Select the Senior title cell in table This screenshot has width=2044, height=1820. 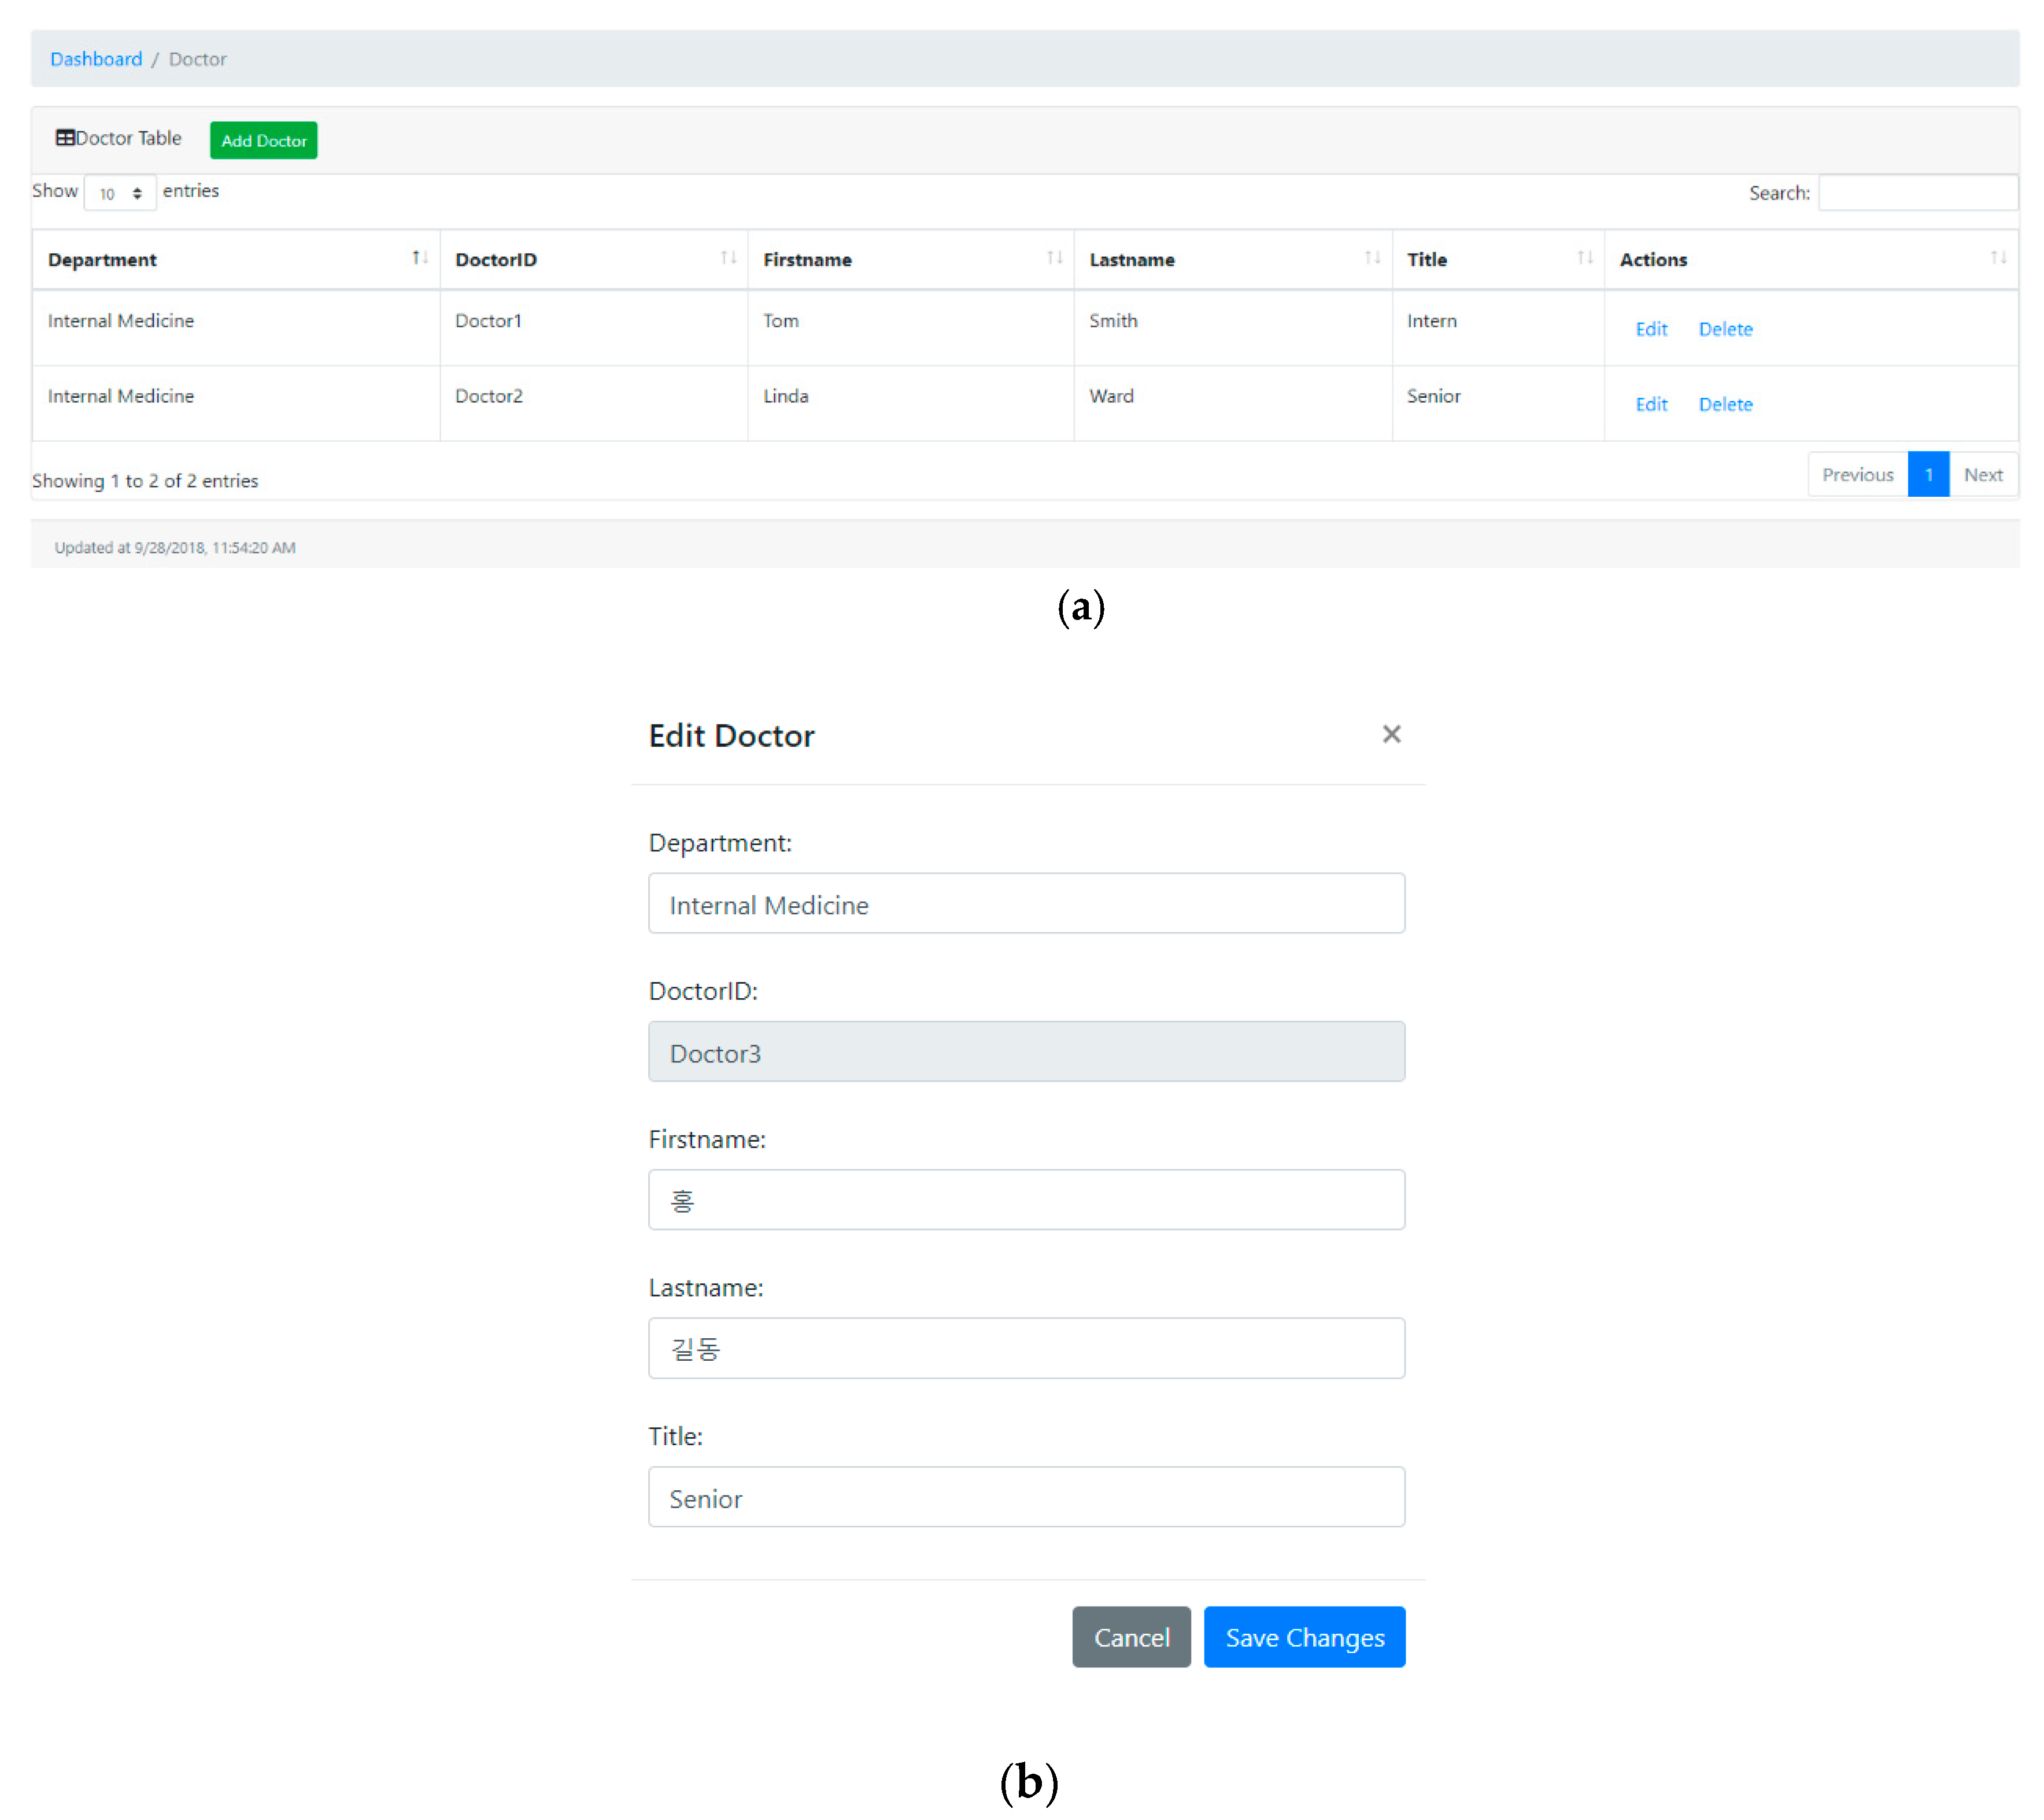[1498, 404]
